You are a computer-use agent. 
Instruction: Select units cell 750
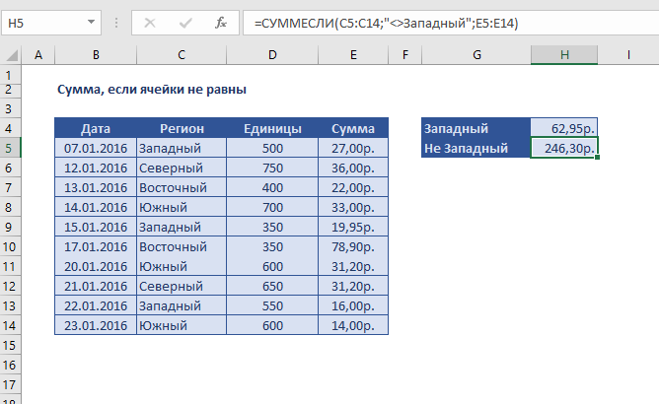click(x=272, y=168)
